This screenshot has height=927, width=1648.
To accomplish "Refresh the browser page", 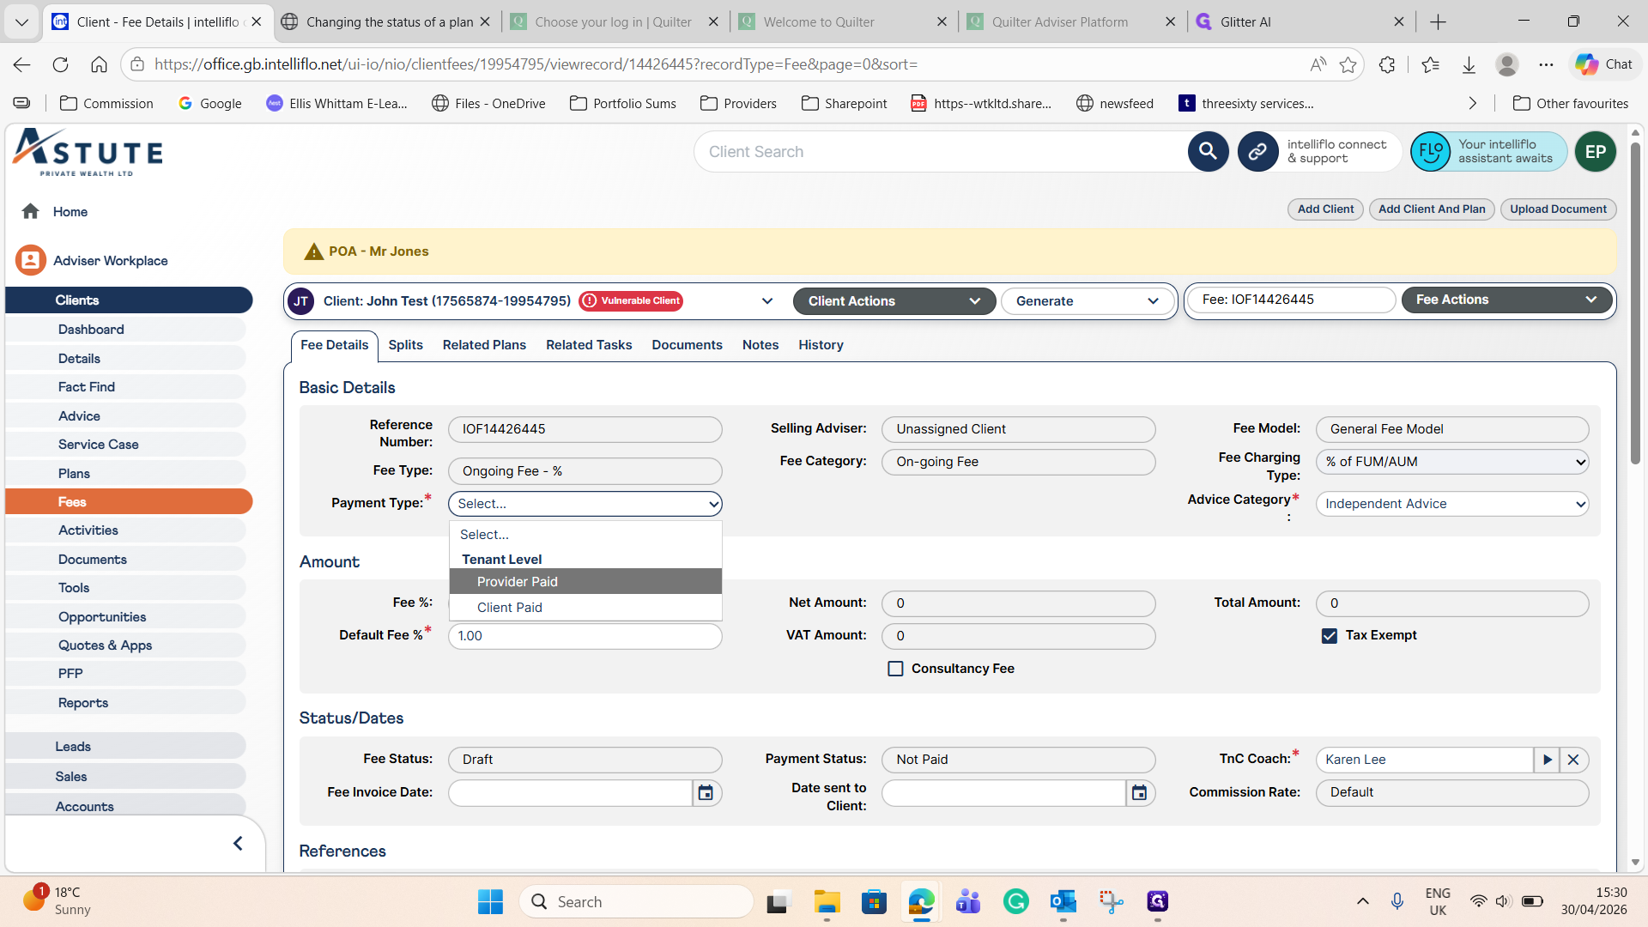I will click(60, 64).
